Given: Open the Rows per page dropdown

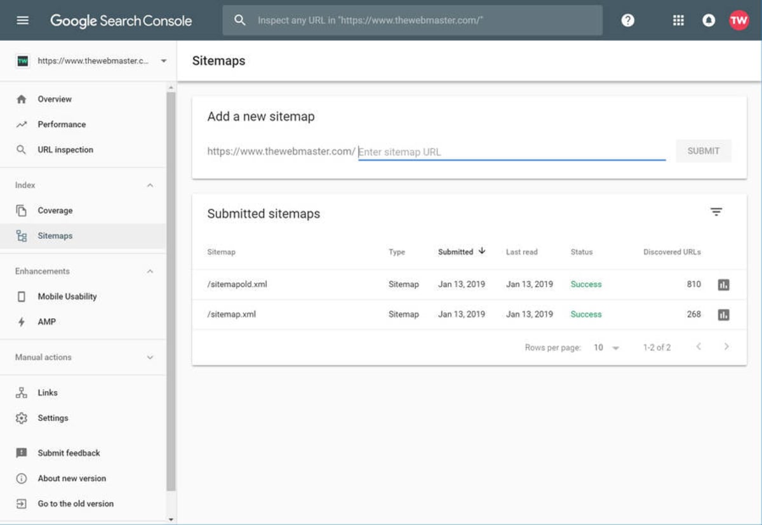Looking at the screenshot, I should pos(606,347).
